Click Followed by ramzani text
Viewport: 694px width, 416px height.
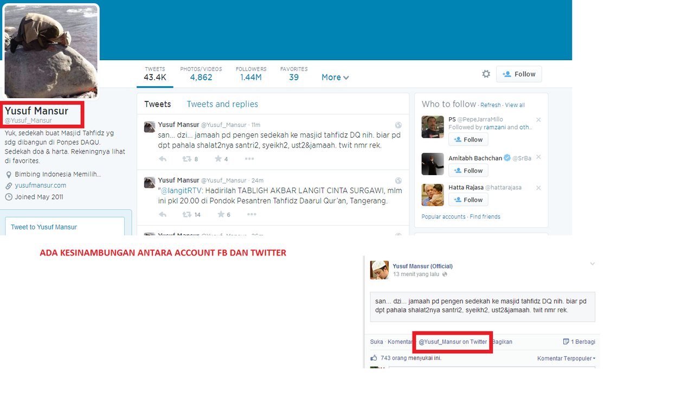[490, 127]
